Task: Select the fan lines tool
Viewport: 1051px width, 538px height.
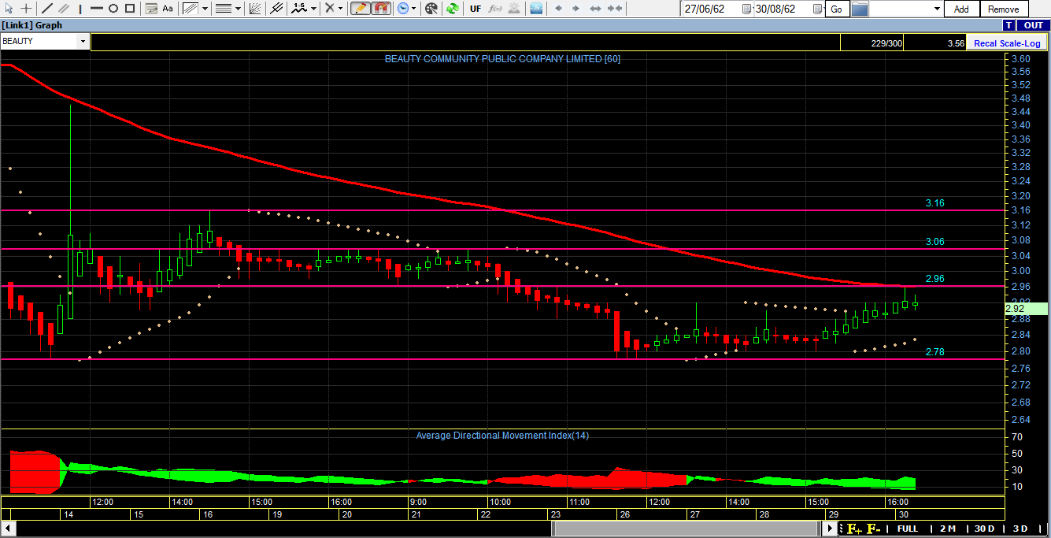Action: (x=255, y=9)
